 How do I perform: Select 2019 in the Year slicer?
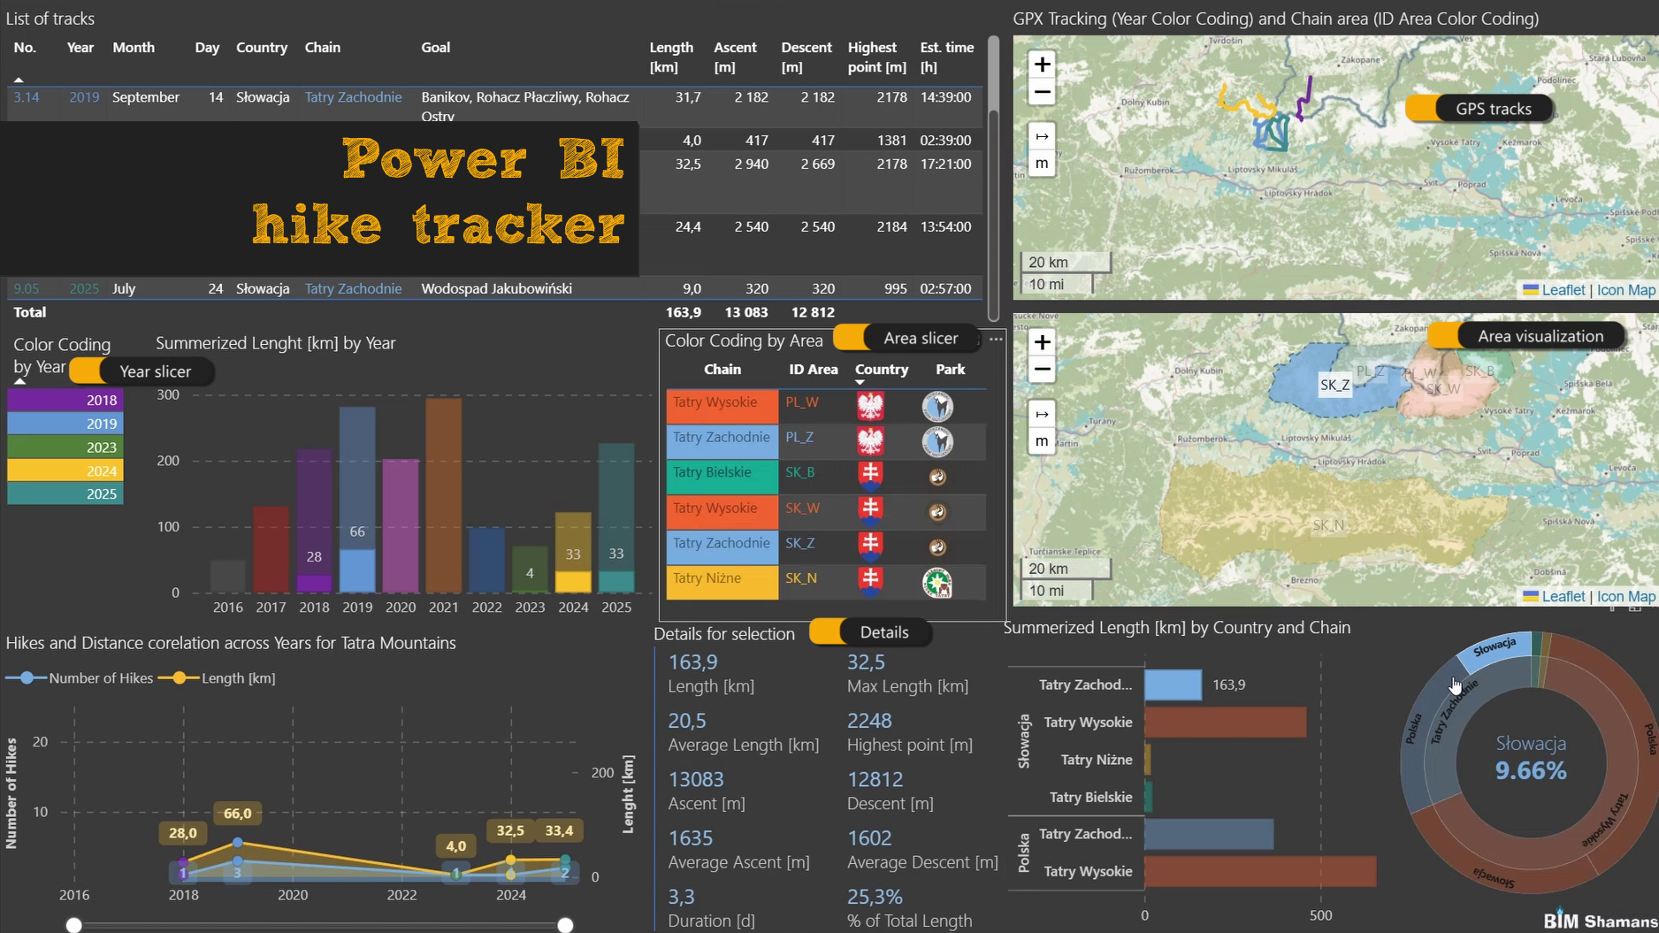click(64, 424)
